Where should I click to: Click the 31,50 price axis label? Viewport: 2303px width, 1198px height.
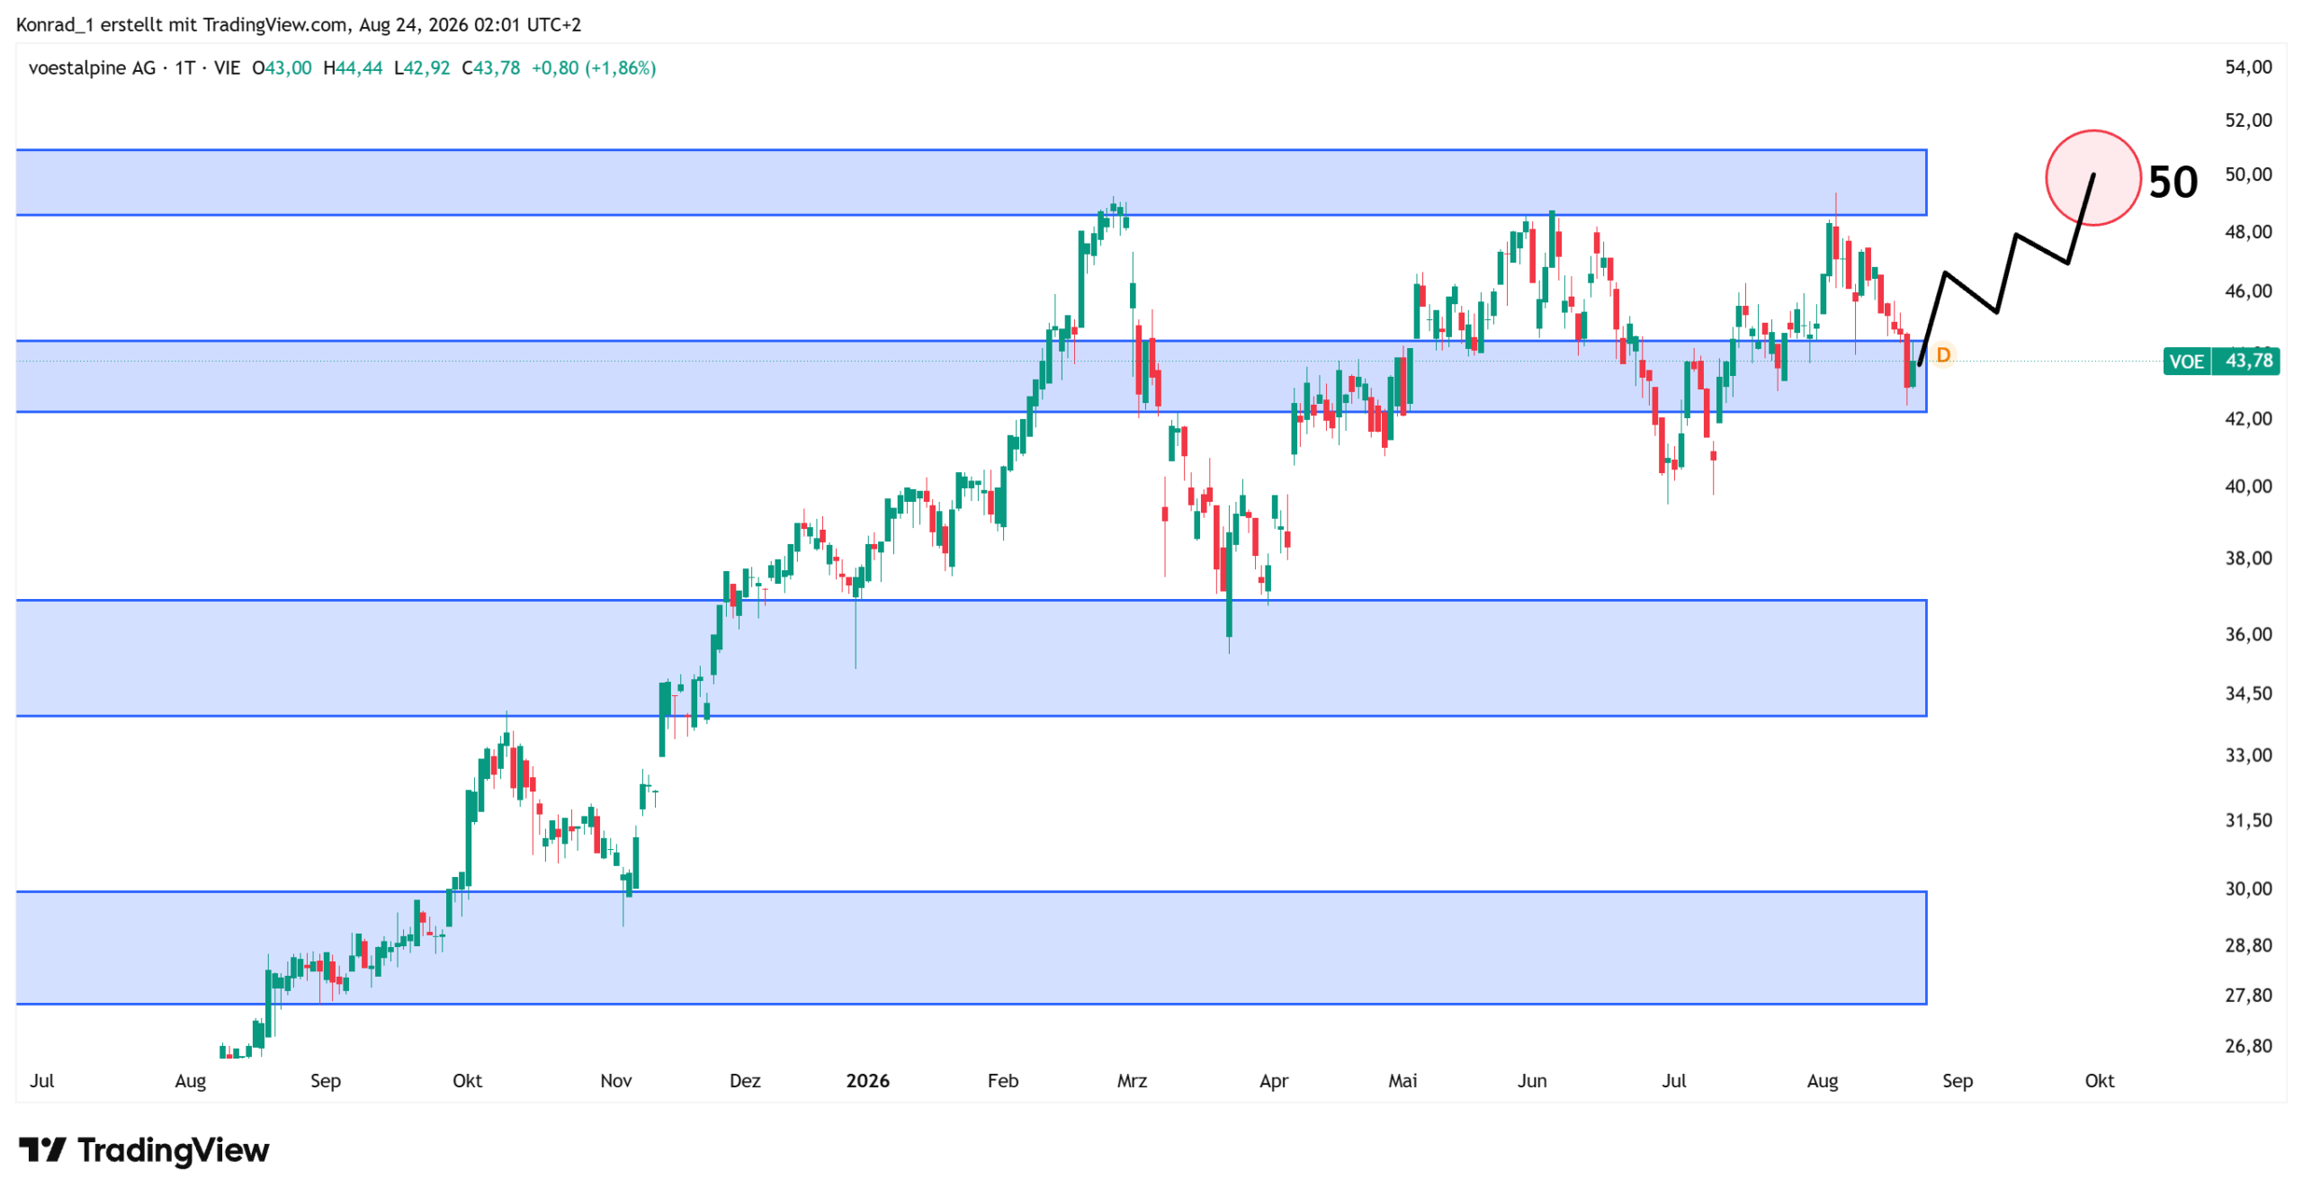tap(2247, 820)
